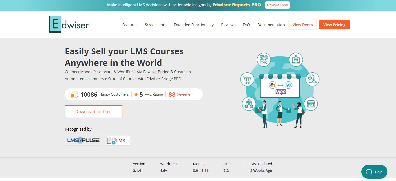Open the Features menu item
The width and height of the screenshot is (396, 181).
(130, 25)
